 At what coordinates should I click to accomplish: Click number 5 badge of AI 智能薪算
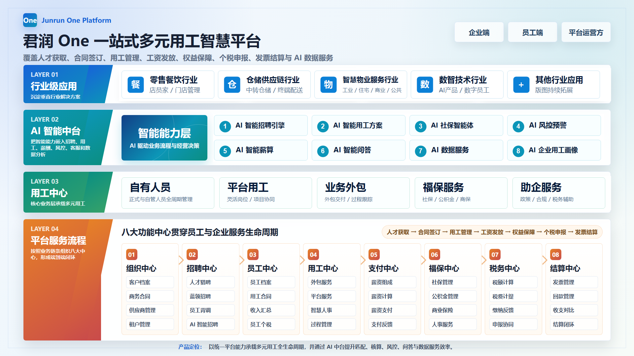tap(225, 151)
